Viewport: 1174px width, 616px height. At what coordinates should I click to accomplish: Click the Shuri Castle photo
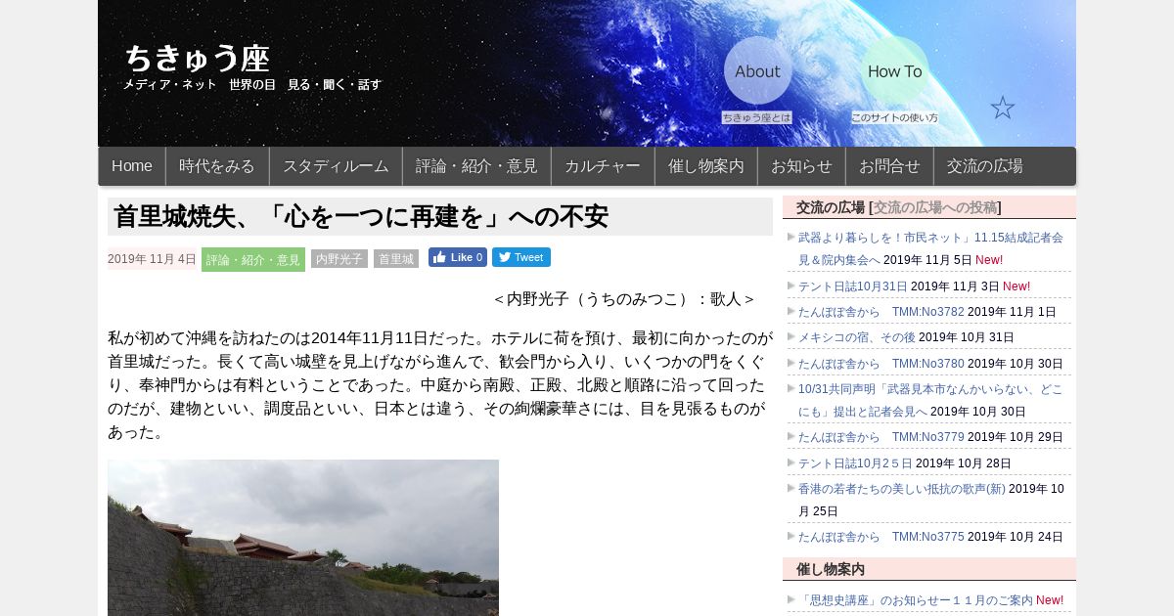coord(303,538)
